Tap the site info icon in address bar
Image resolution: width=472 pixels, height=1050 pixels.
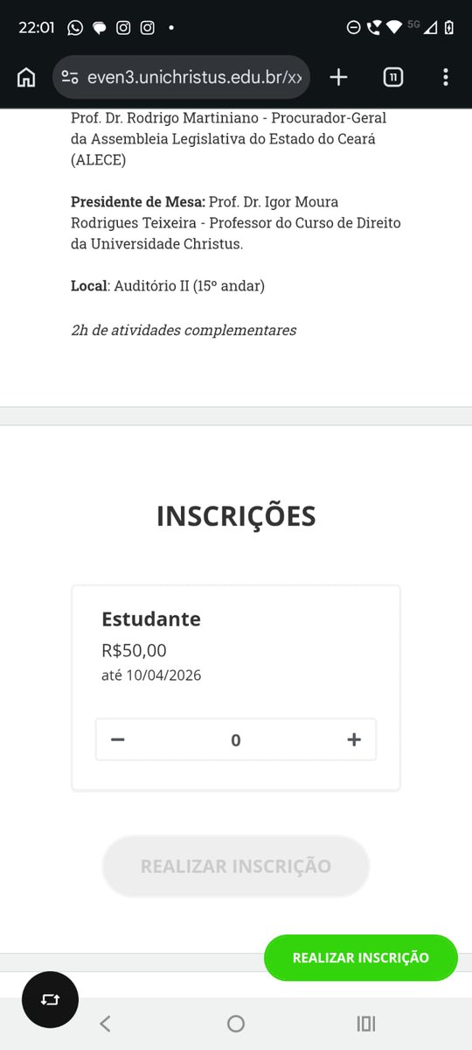click(x=70, y=77)
